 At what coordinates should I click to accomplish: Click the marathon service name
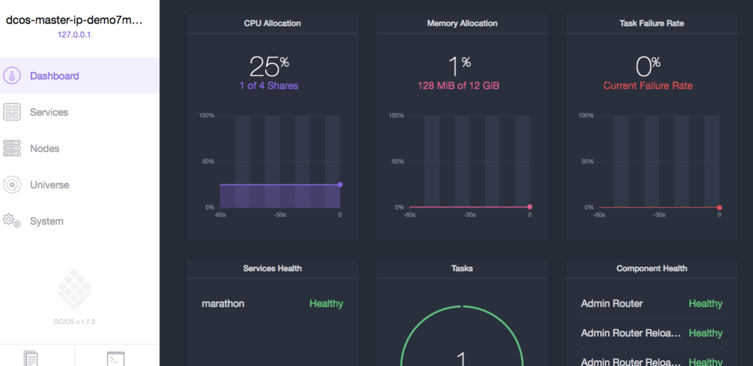click(x=223, y=304)
